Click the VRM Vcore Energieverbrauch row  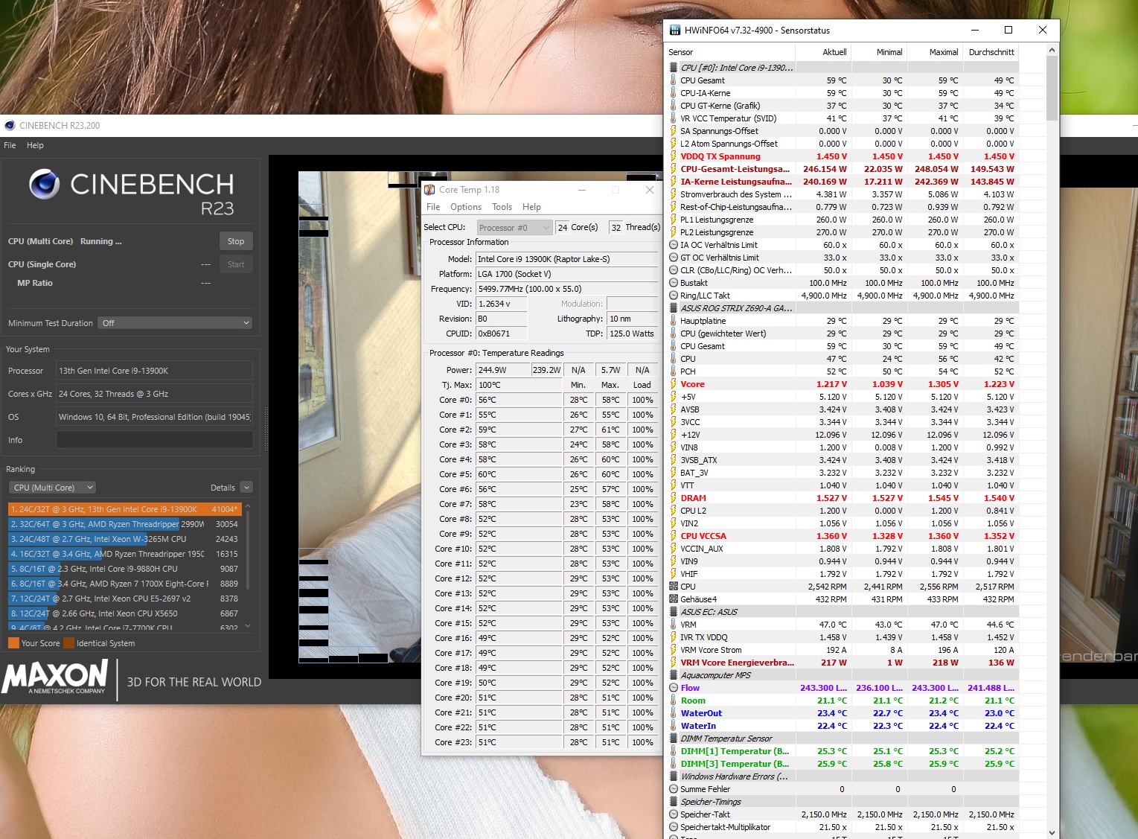(x=843, y=663)
